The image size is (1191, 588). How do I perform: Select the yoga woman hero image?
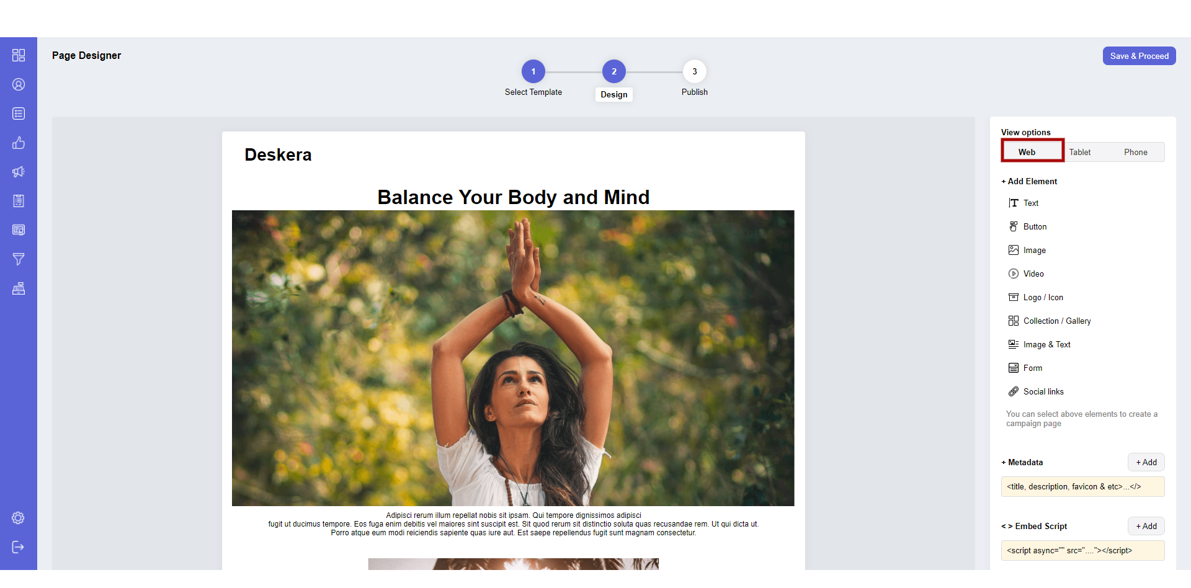pos(513,359)
